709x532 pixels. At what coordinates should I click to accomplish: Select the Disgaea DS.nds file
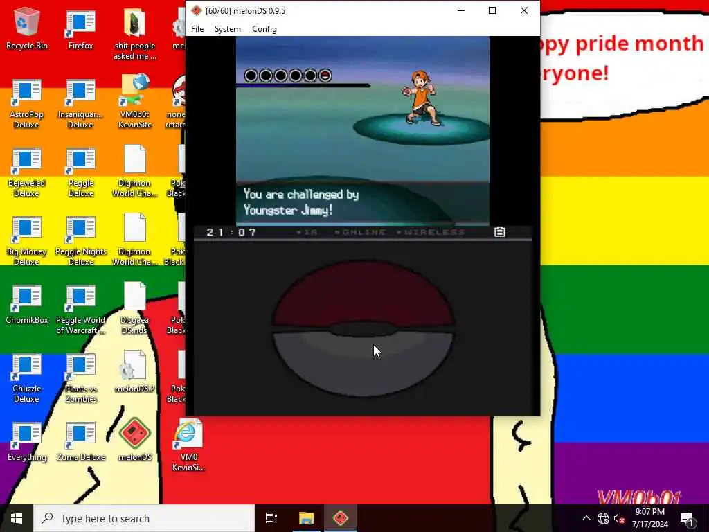(135, 308)
